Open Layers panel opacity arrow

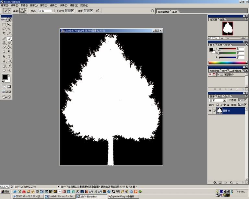tap(246, 100)
